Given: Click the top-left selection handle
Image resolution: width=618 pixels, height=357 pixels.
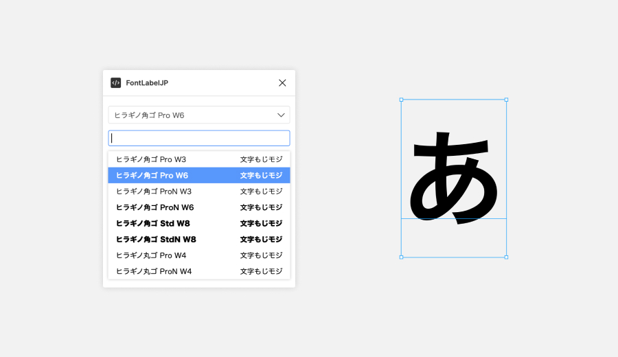Looking at the screenshot, I should click(401, 100).
